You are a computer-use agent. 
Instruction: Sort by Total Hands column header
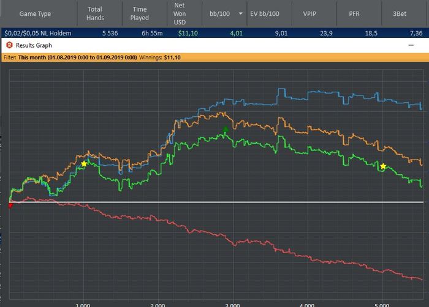click(95, 13)
